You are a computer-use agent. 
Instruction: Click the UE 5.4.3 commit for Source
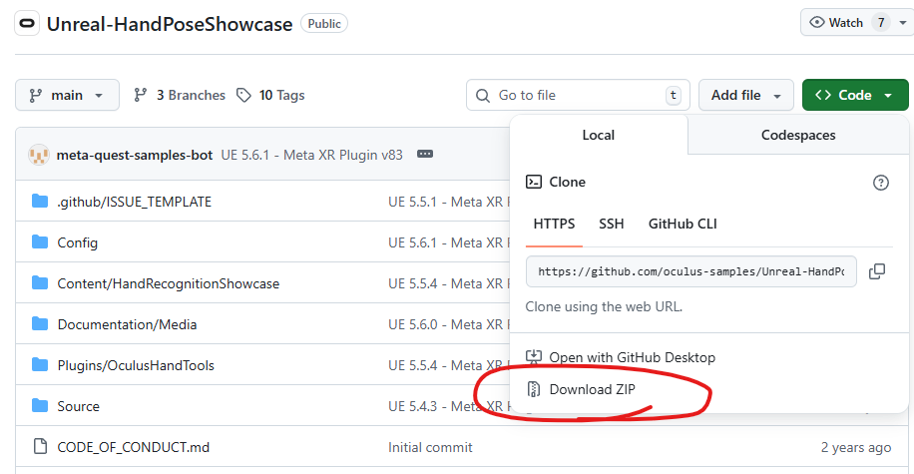pyautogui.click(x=449, y=406)
